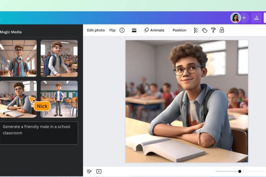Toggle the lock on the selected image
This screenshot has width=266, height=177.
(221, 30)
